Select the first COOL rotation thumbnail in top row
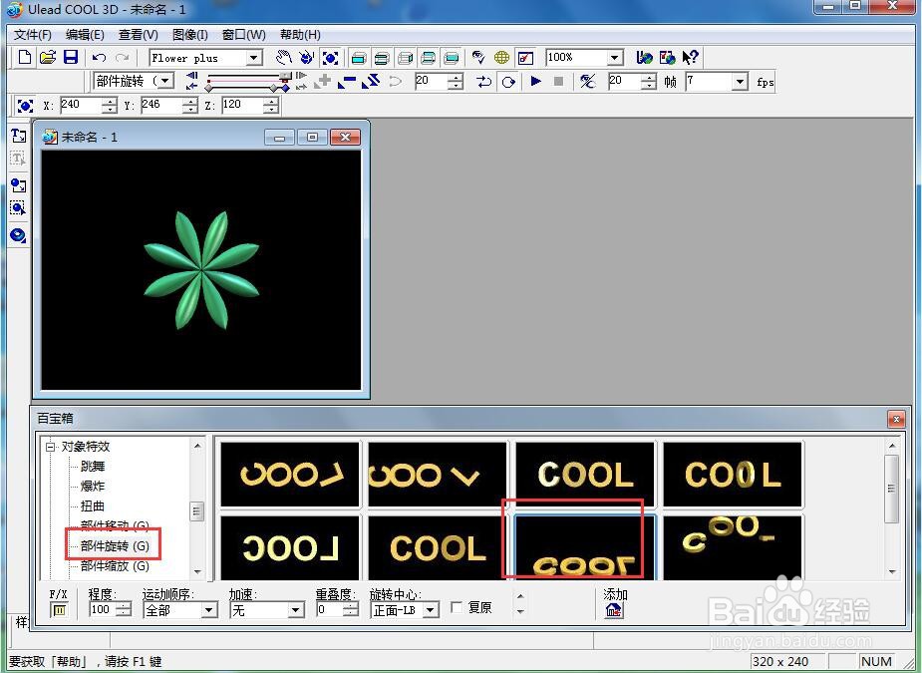Image resolution: width=922 pixels, height=673 pixels. (x=290, y=475)
